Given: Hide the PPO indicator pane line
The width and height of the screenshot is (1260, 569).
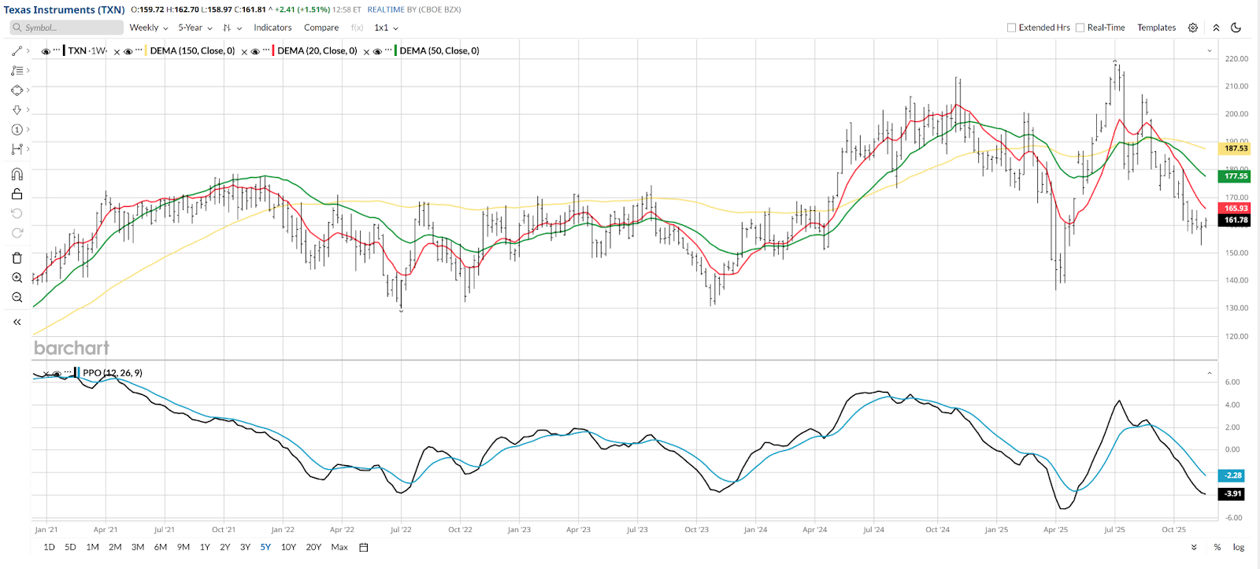Looking at the screenshot, I should pos(57,374).
